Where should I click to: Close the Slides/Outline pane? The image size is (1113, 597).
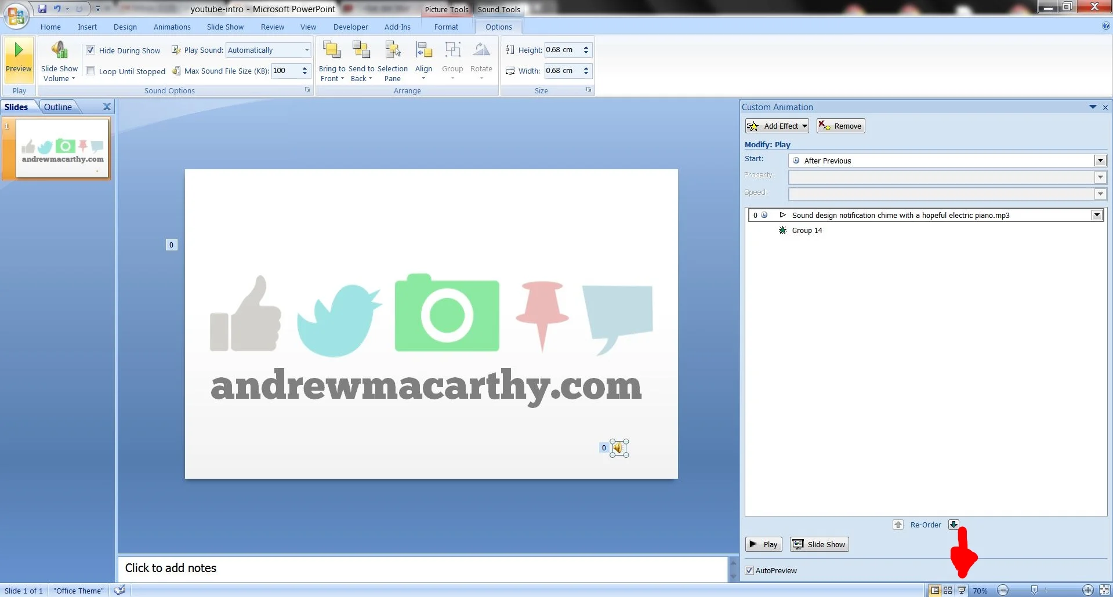[107, 107]
